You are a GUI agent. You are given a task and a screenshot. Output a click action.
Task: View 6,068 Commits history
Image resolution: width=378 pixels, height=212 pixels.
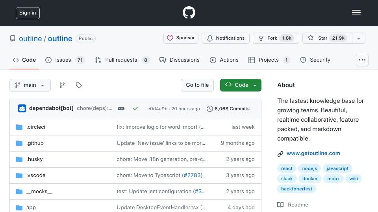point(228,109)
